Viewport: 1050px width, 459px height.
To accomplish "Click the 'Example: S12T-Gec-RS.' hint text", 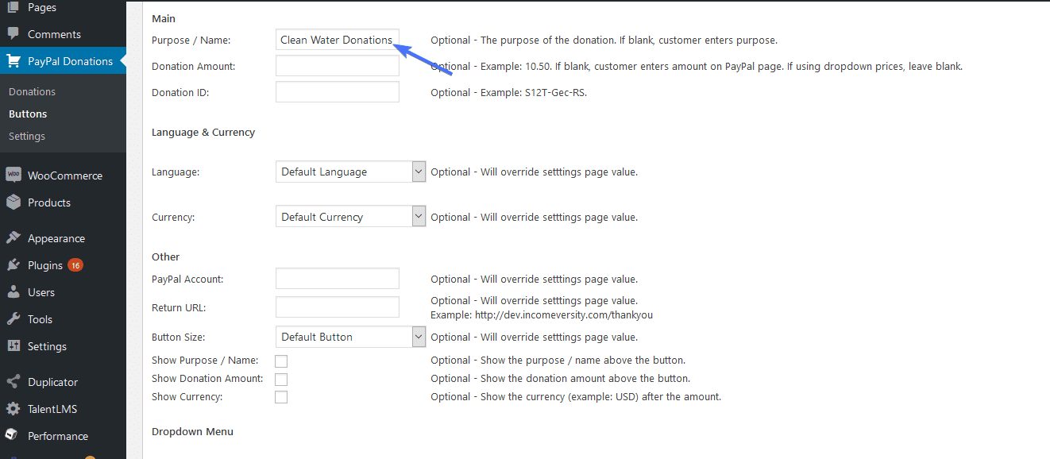I will point(534,92).
